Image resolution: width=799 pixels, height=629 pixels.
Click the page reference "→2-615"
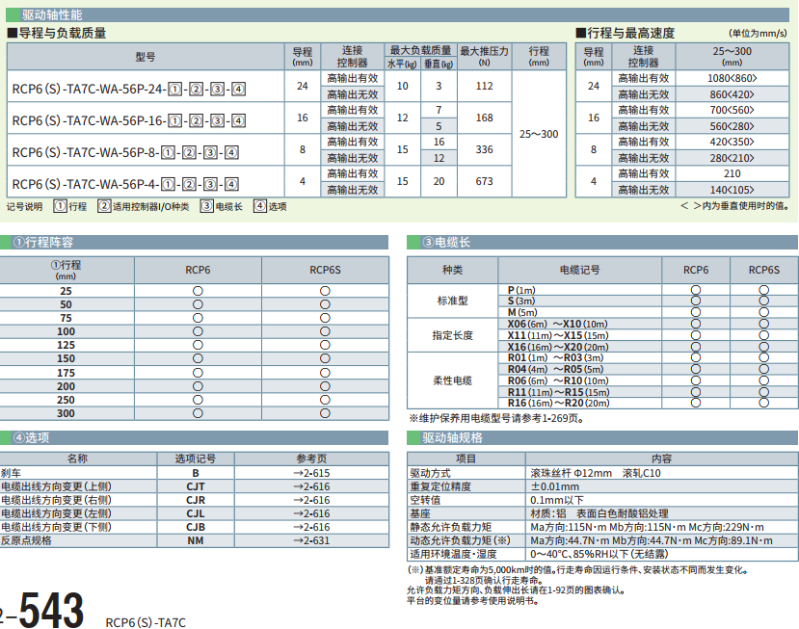(x=311, y=473)
